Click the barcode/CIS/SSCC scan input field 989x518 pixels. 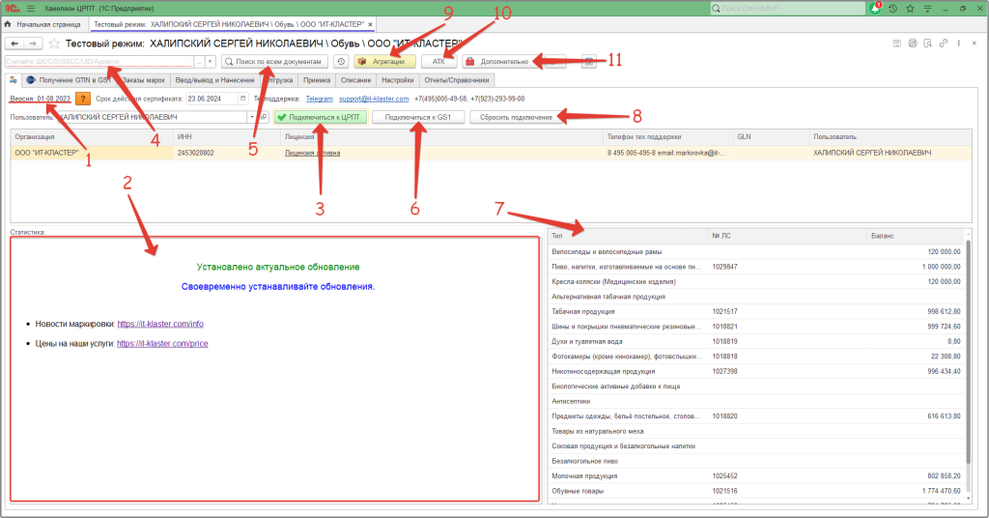click(x=99, y=61)
